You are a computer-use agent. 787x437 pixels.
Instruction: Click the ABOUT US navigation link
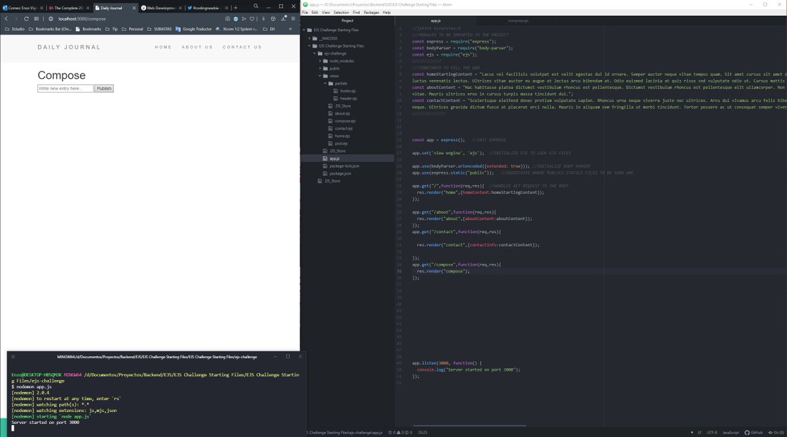click(x=197, y=47)
